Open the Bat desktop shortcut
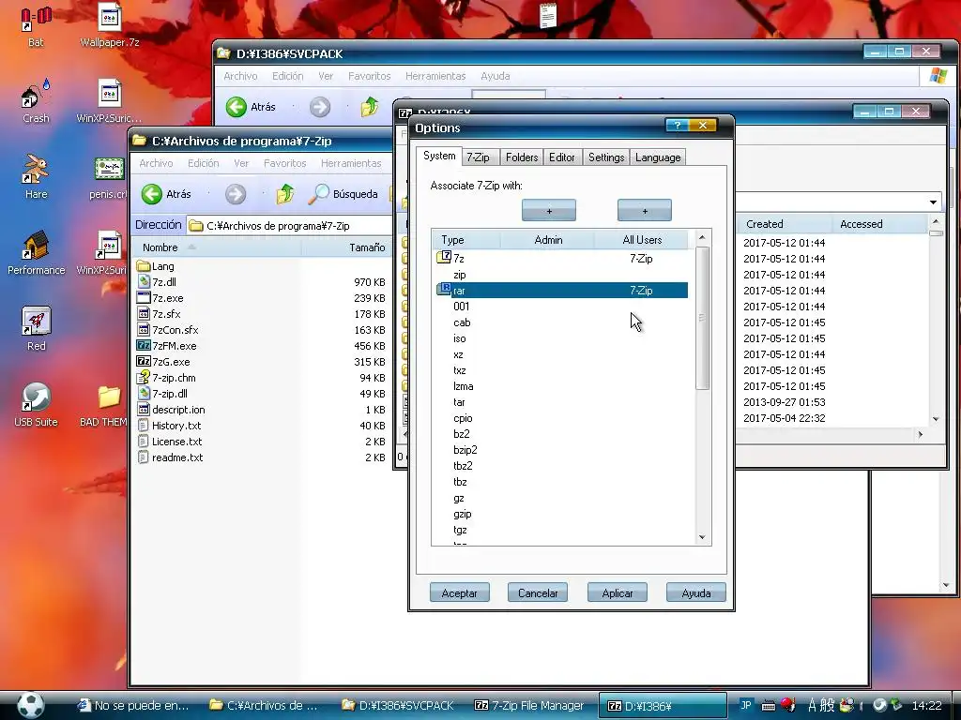Viewport: 961px width, 720px height. (36, 24)
